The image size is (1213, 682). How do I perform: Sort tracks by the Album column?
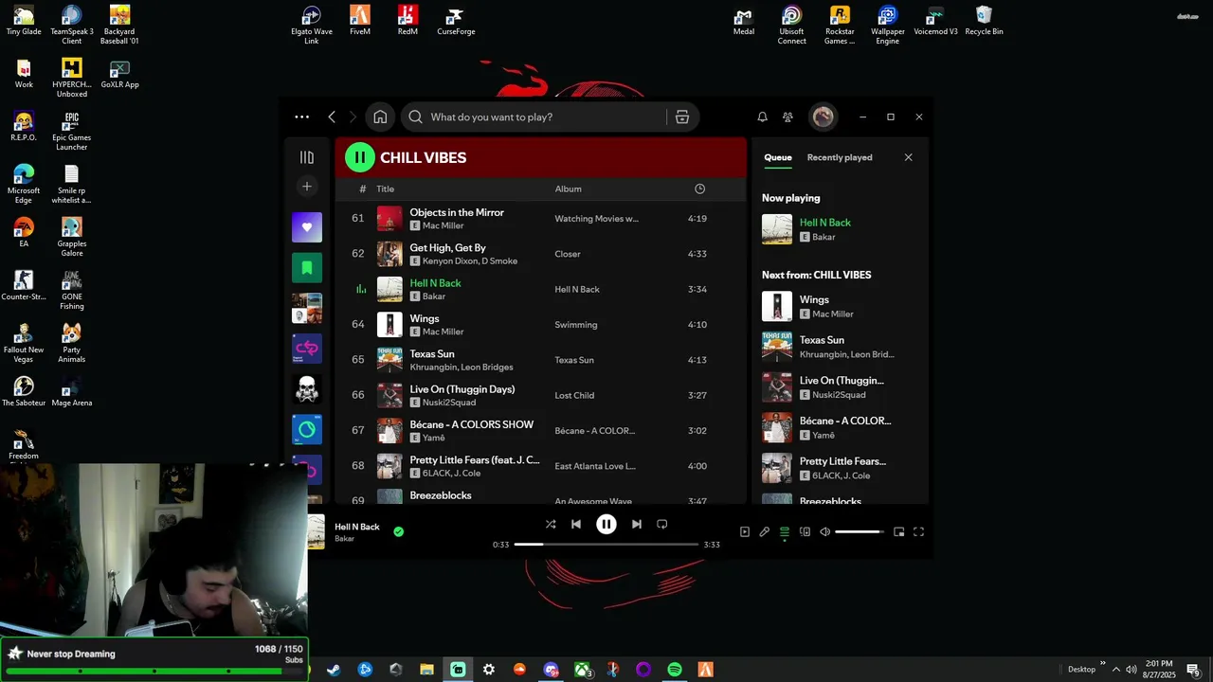569,188
